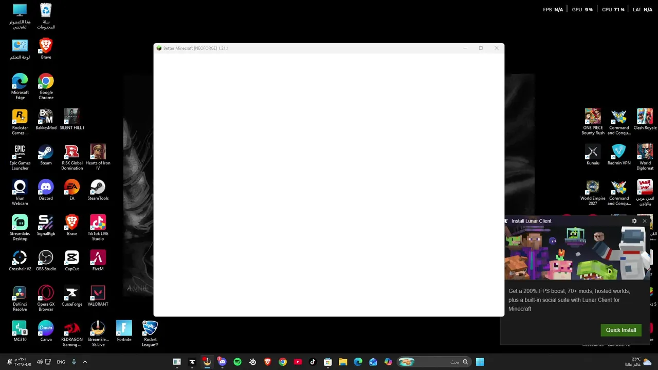The image size is (658, 370).
Task: Click the microphone icon in system tray
Action: (x=74, y=362)
